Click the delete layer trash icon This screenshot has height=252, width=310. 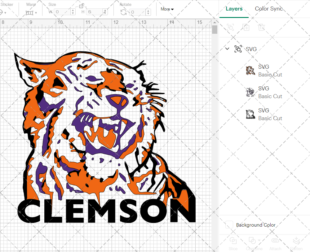click(x=262, y=27)
